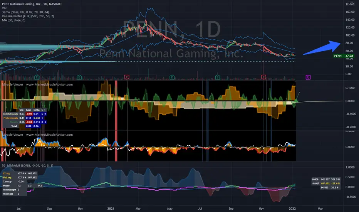
Task: Click the green earnings E marker near November 2020
Action: [x=79, y=77]
